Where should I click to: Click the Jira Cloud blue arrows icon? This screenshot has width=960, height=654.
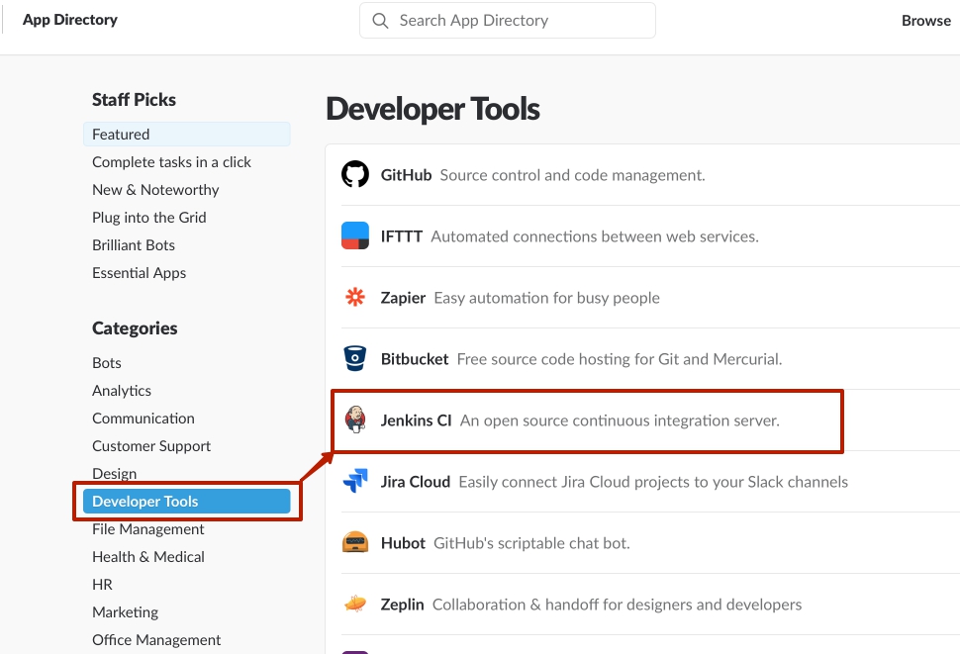point(355,481)
